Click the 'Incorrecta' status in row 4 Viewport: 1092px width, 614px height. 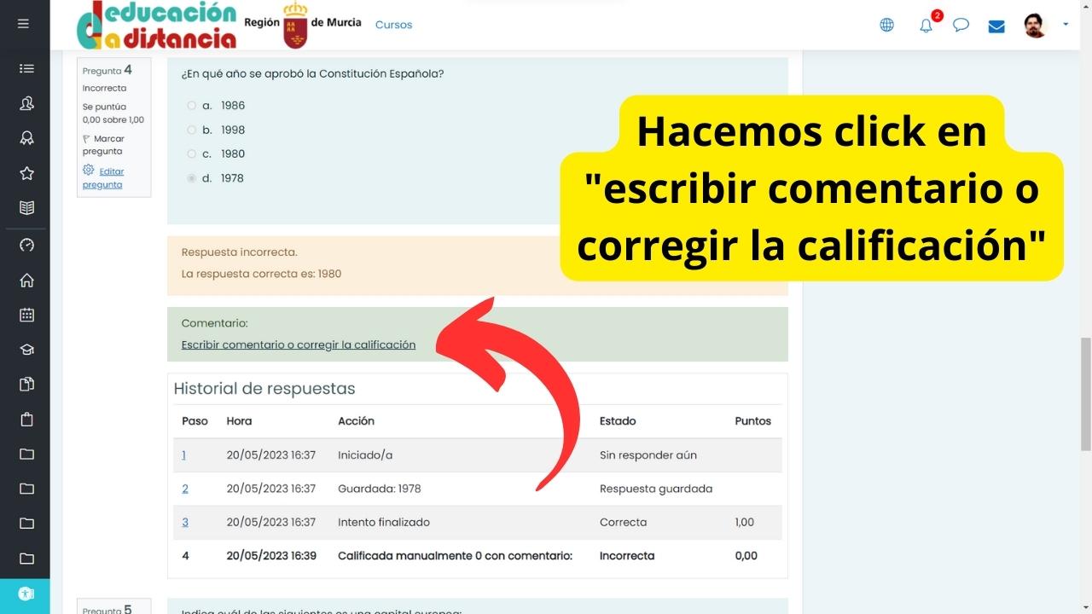click(x=627, y=556)
